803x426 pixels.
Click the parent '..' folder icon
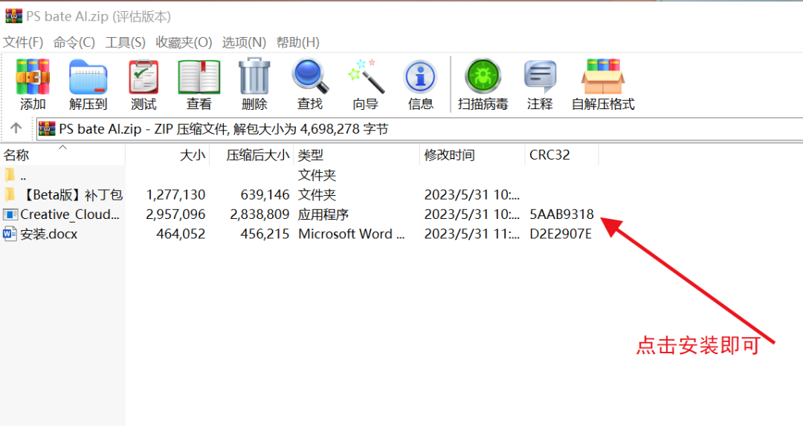pyautogui.click(x=10, y=175)
